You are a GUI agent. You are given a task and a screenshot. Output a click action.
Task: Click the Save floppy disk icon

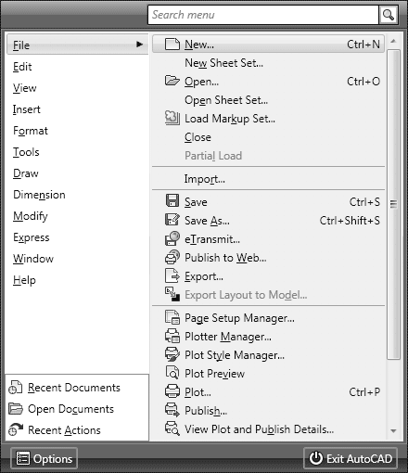click(172, 201)
